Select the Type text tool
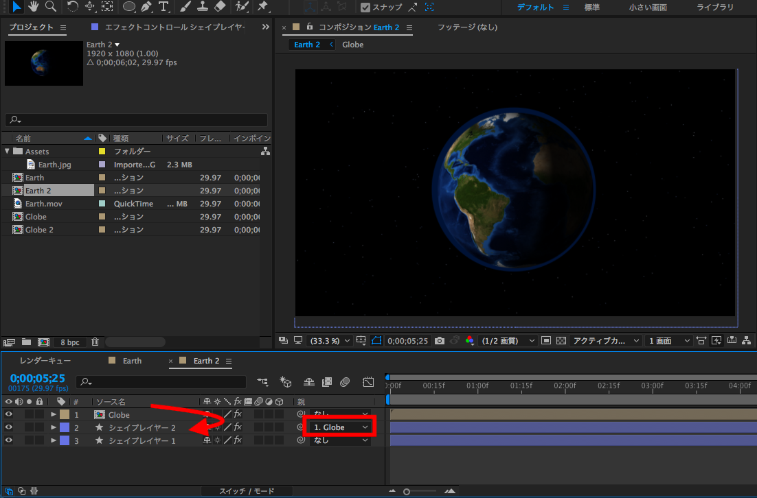 (x=163, y=7)
